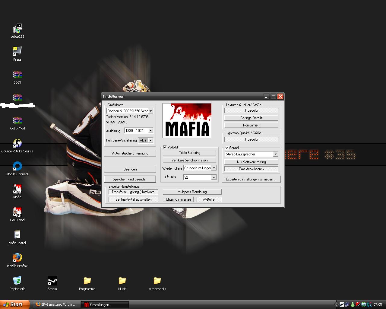The height and width of the screenshot is (309, 386).
Task: Toggle Truecolor under Lightmap-Qualität
Action: point(251,139)
